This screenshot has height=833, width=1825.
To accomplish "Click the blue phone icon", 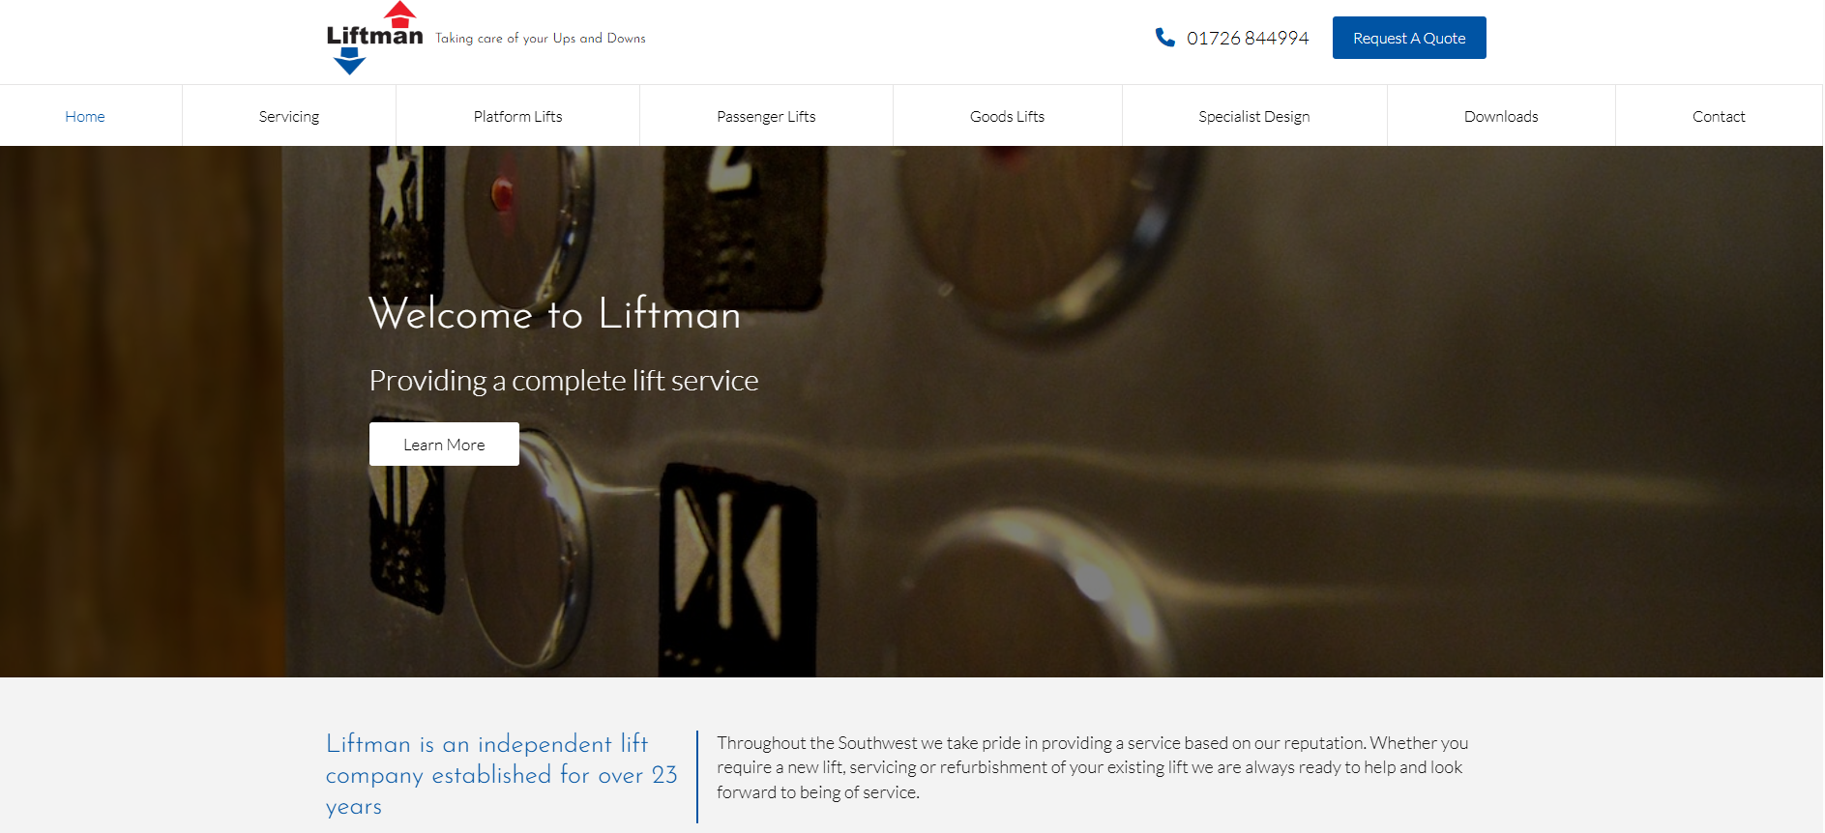I will pyautogui.click(x=1164, y=38).
